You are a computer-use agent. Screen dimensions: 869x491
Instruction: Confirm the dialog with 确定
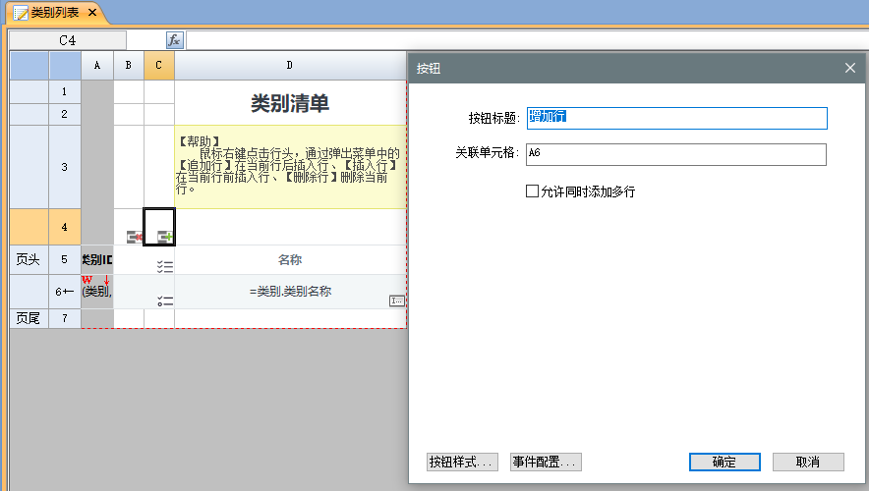pos(724,462)
